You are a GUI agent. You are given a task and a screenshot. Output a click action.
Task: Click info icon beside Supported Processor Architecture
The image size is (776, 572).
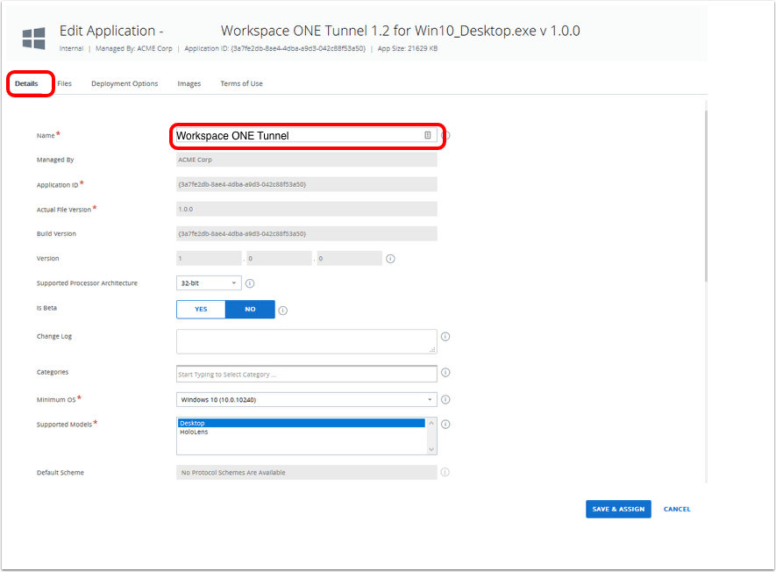pyautogui.click(x=250, y=283)
